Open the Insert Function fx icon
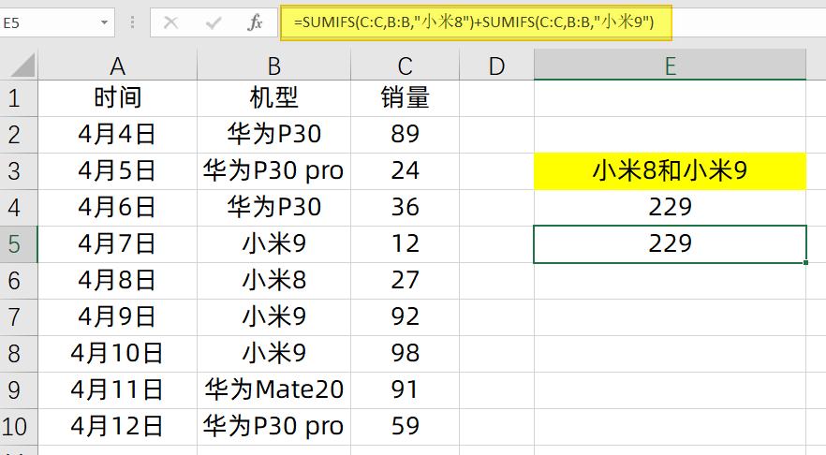 [256, 22]
